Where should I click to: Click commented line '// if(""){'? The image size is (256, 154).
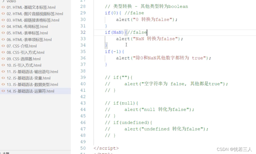tap(119, 77)
